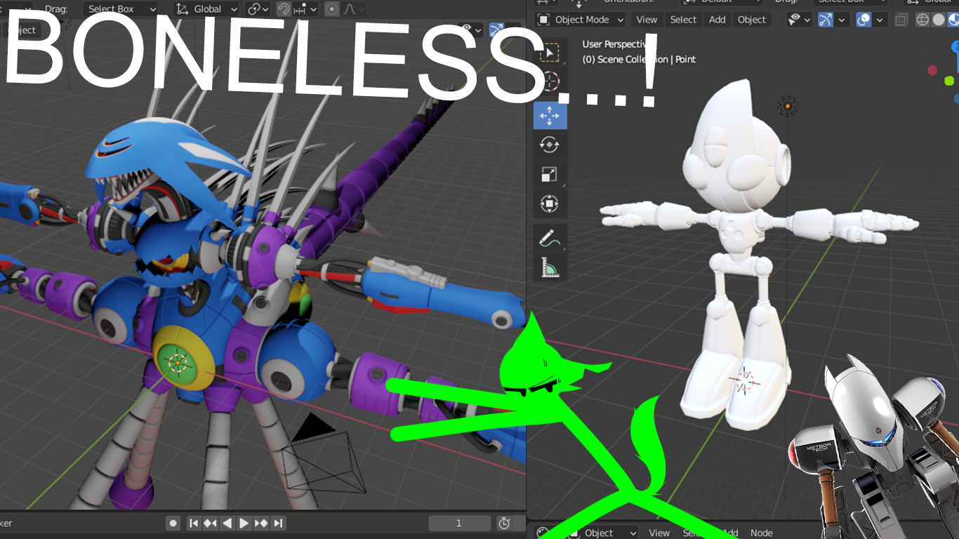Open the snapping options dropdown
Image resolution: width=959 pixels, height=539 pixels.
[x=306, y=9]
